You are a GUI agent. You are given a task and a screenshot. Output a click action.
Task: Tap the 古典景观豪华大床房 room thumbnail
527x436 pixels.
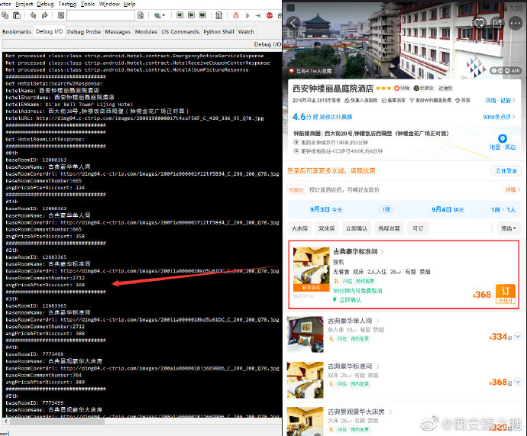pos(306,421)
